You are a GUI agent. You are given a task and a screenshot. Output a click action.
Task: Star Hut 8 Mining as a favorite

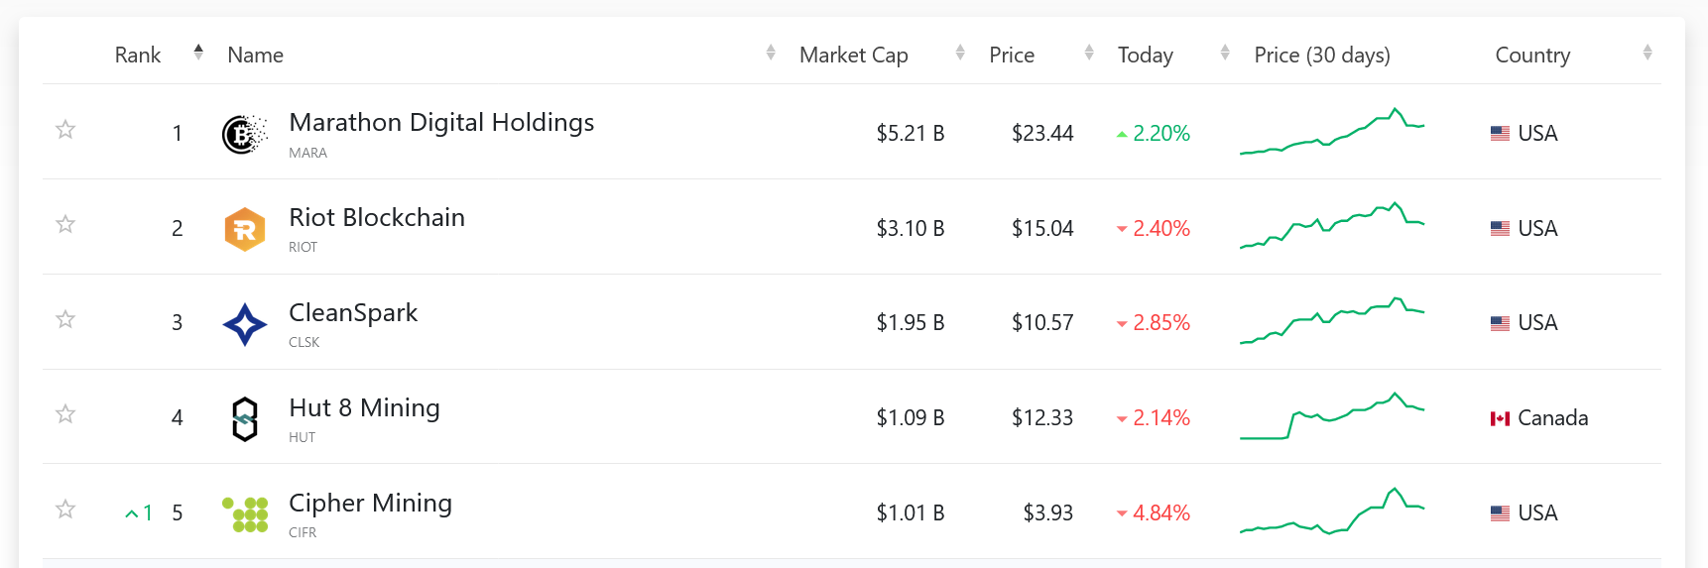[65, 414]
